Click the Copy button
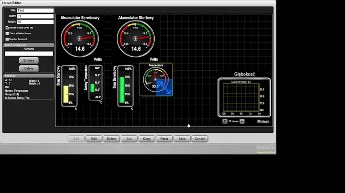345x193 pixels. [x=147, y=139]
